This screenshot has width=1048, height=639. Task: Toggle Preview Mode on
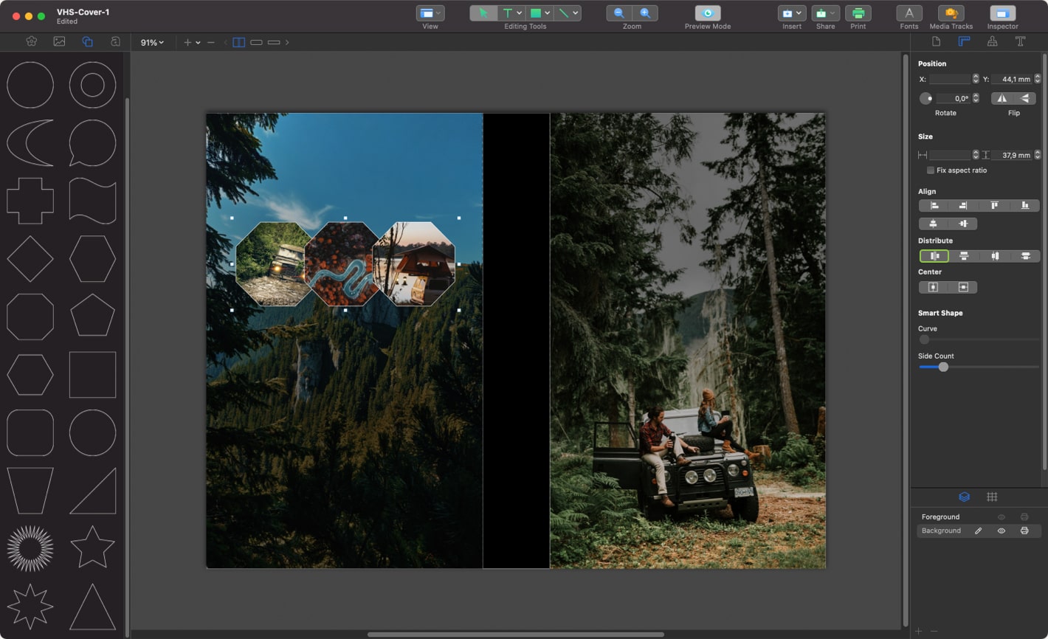707,13
